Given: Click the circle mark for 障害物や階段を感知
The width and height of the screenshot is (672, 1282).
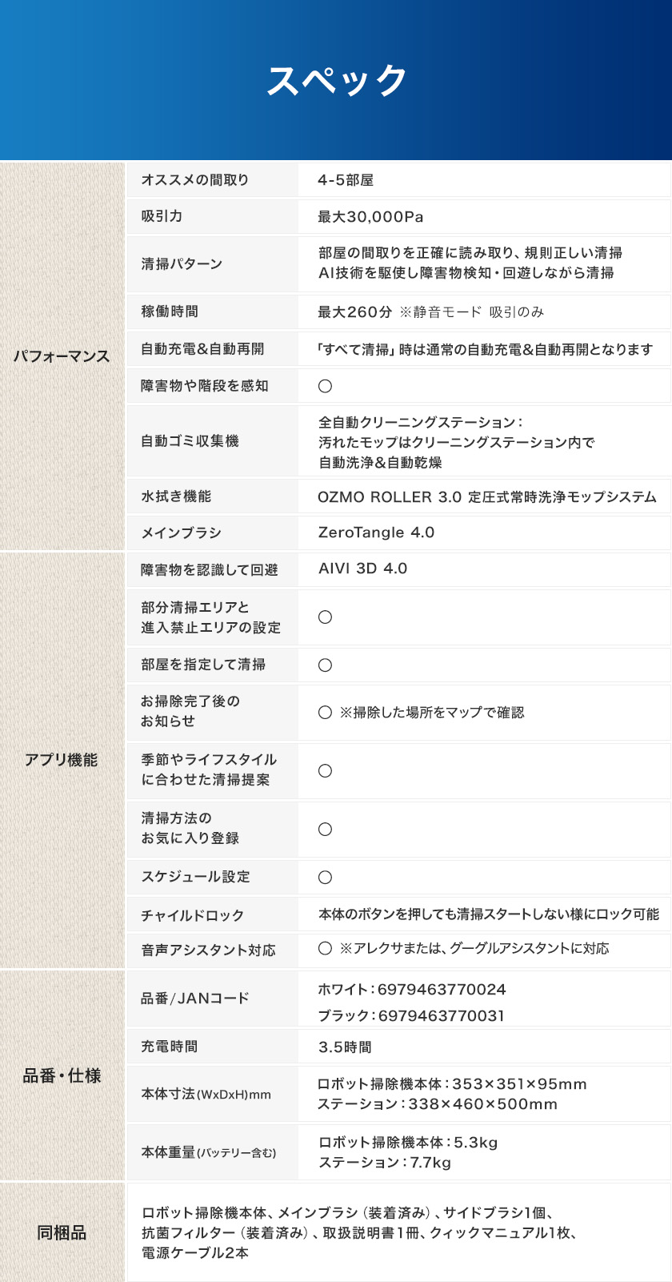Looking at the screenshot, I should pyautogui.click(x=325, y=386).
